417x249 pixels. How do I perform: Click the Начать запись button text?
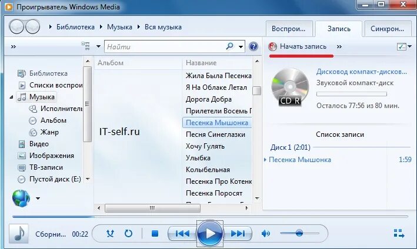pyautogui.click(x=303, y=46)
